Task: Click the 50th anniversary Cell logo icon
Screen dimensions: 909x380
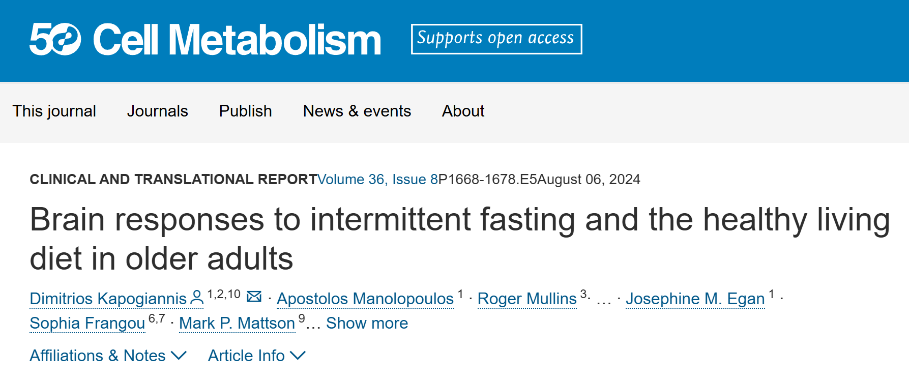Action: (55, 39)
